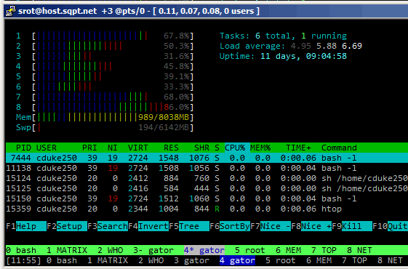
Task: Sort by RES column header
Action: [x=171, y=148]
